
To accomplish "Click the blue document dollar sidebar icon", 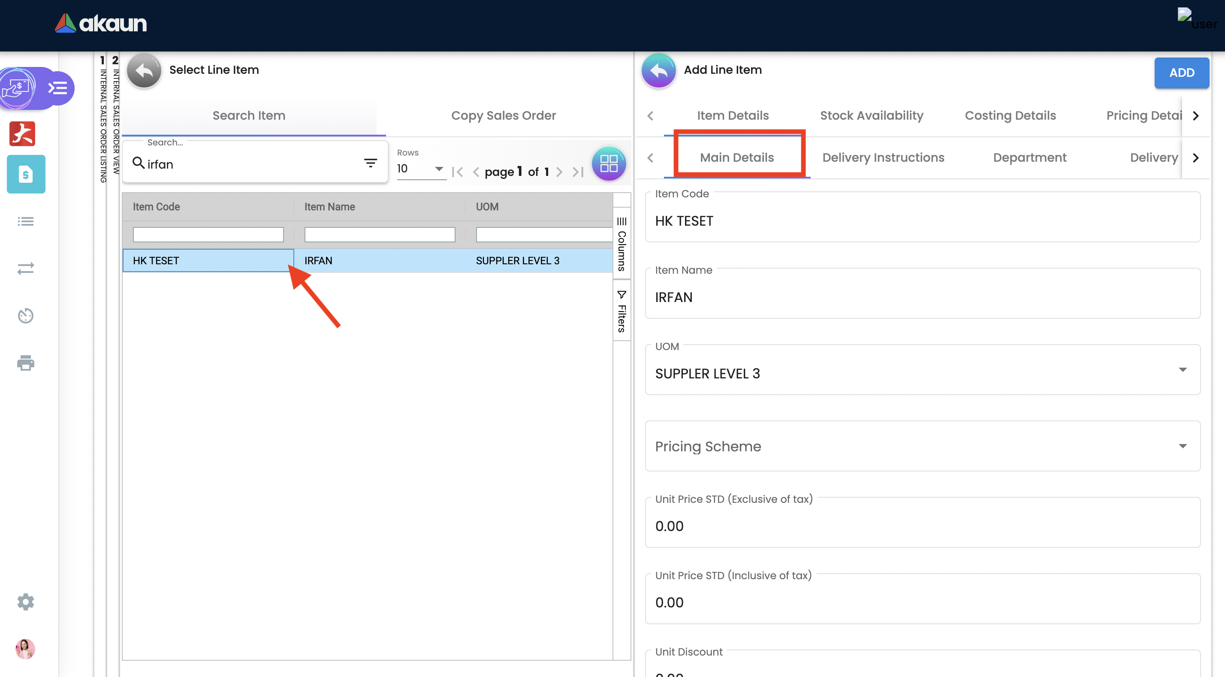I will (x=26, y=174).
